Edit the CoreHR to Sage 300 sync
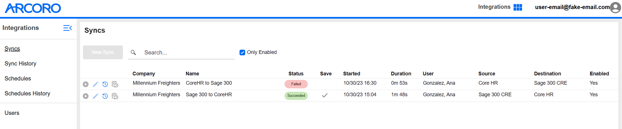 click(x=95, y=84)
